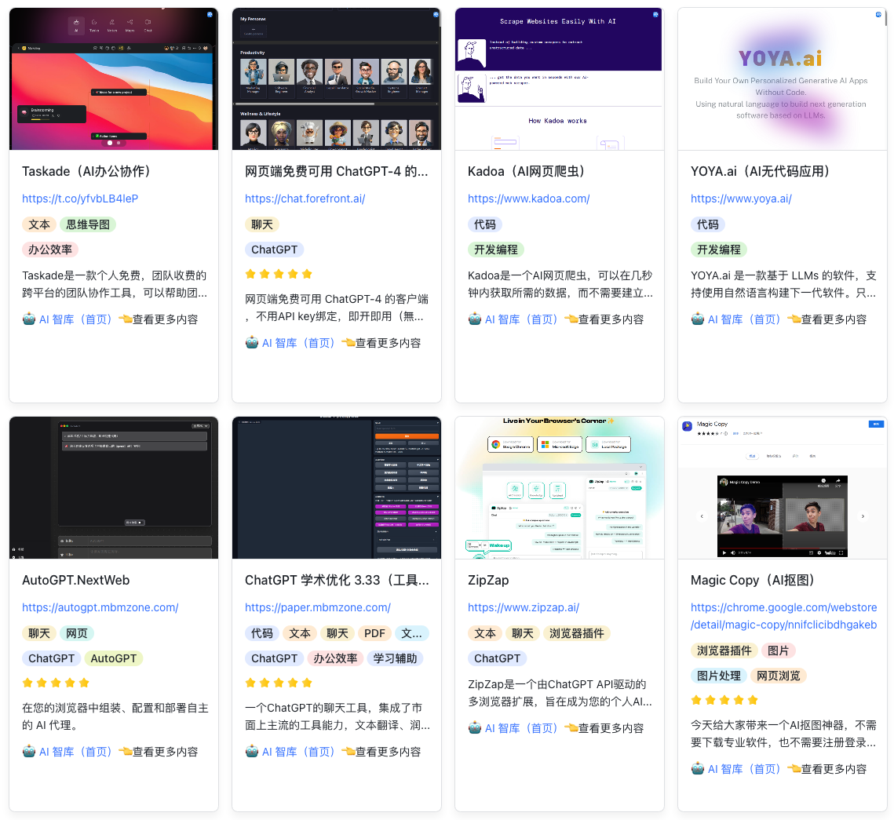This screenshot has height=820, width=894.
Task: Open the Magic Copy Chrome webstore link
Action: click(784, 616)
